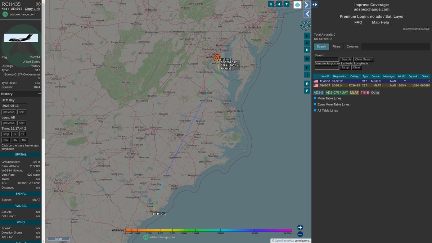The height and width of the screenshot is (243, 432).
Task: Stop the trace playback
Action: (x=6, y=134)
